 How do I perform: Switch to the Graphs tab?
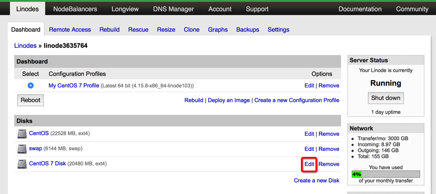[218, 29]
